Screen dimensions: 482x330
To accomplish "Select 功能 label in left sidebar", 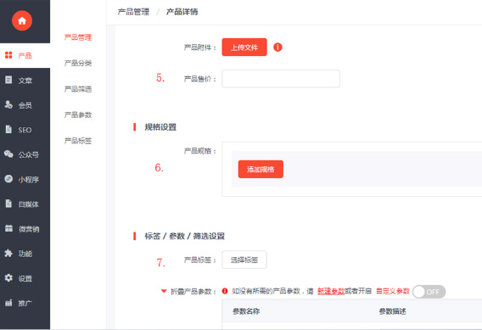I will (x=25, y=254).
